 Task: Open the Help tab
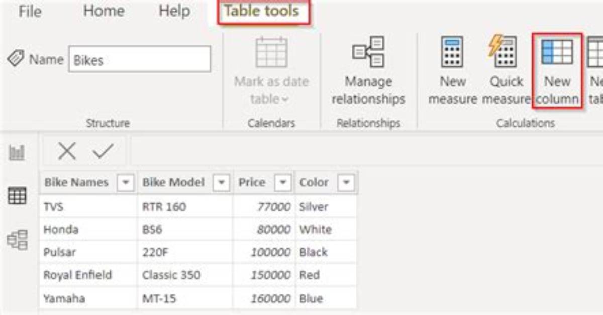click(x=173, y=11)
